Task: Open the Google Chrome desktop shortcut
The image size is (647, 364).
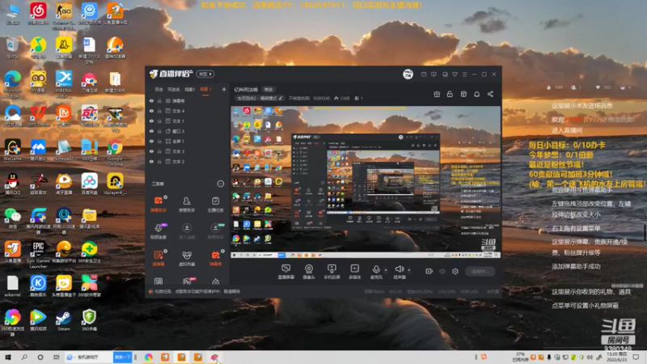Action: (x=115, y=152)
